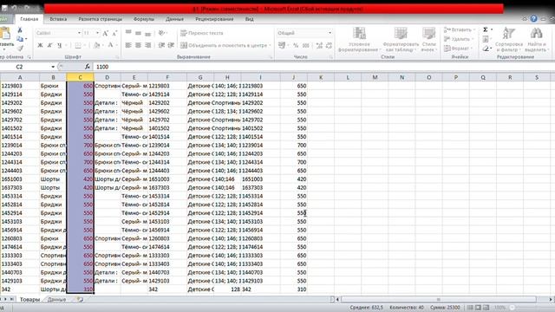Align text right
Viewport: 555px width, 312px height.
coord(148,45)
